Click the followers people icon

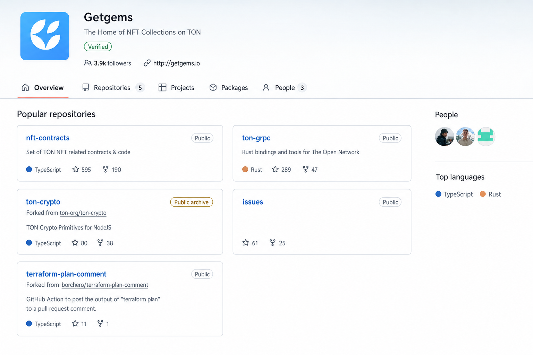point(88,63)
